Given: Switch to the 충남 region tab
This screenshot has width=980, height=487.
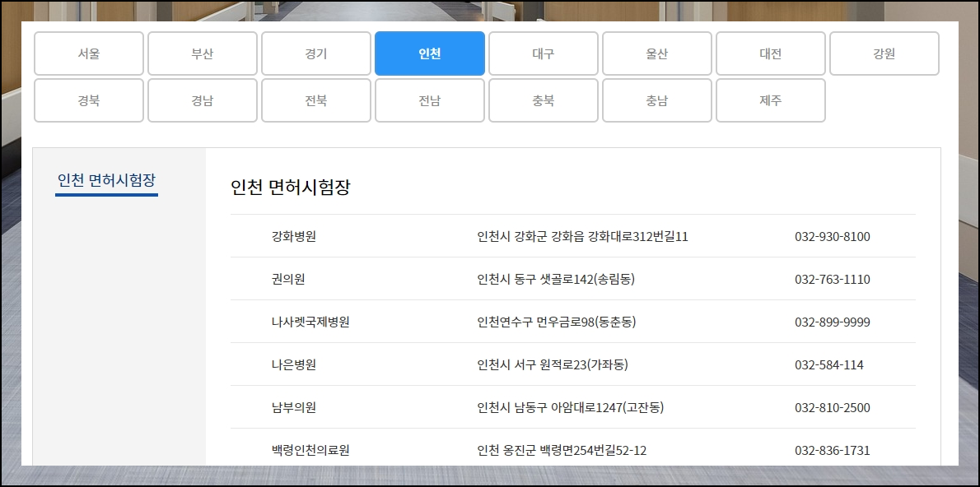Looking at the screenshot, I should (x=657, y=100).
